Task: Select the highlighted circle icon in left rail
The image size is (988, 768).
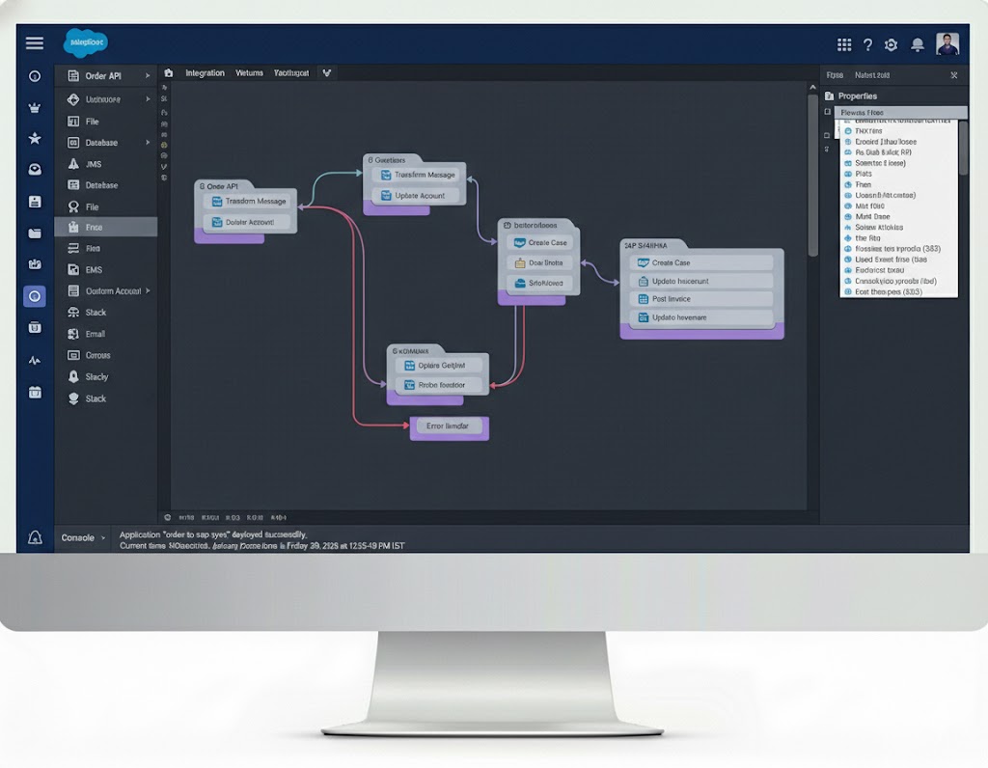Action: tap(35, 296)
